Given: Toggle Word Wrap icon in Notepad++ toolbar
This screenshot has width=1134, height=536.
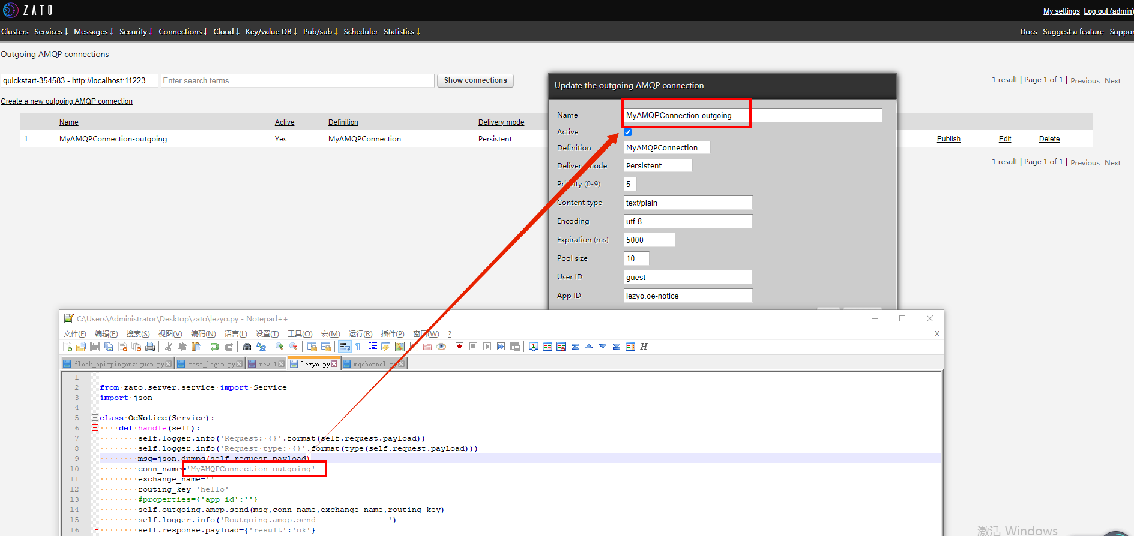Looking at the screenshot, I should 345,347.
